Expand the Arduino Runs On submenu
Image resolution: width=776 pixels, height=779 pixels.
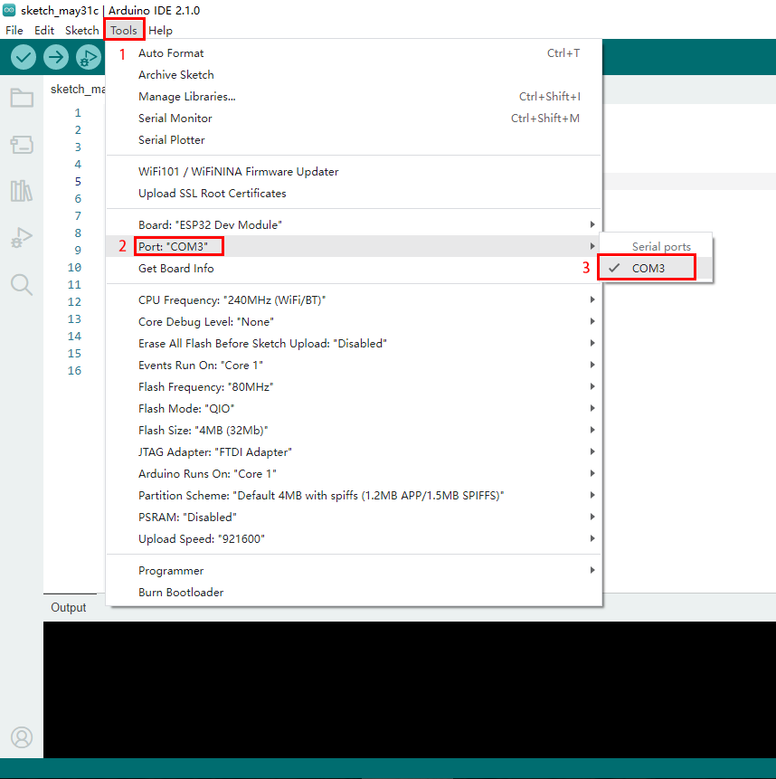point(354,473)
